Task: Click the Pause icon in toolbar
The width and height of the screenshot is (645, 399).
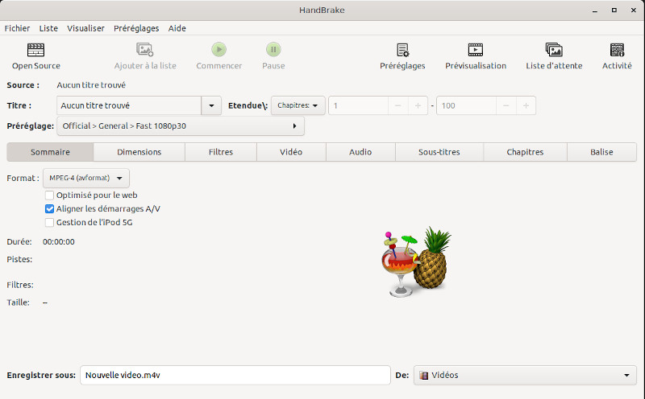Action: pos(273,50)
